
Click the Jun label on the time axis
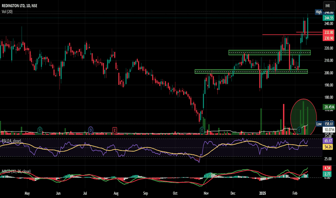[x=58, y=193]
